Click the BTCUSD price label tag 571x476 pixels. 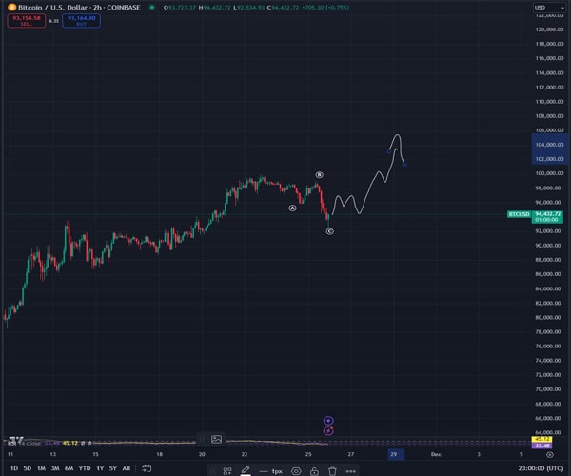(x=519, y=214)
